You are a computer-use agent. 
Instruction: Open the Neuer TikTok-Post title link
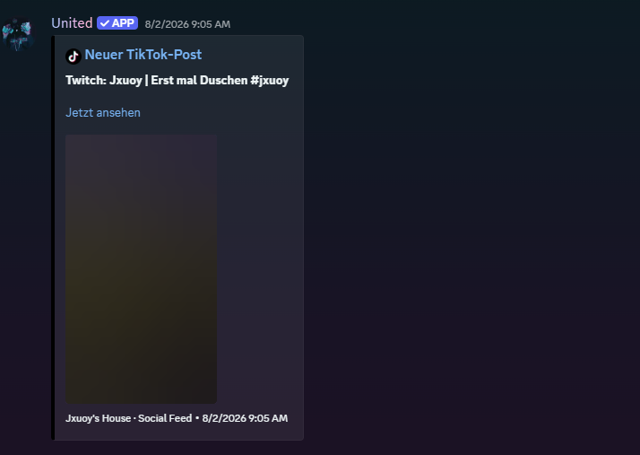143,55
